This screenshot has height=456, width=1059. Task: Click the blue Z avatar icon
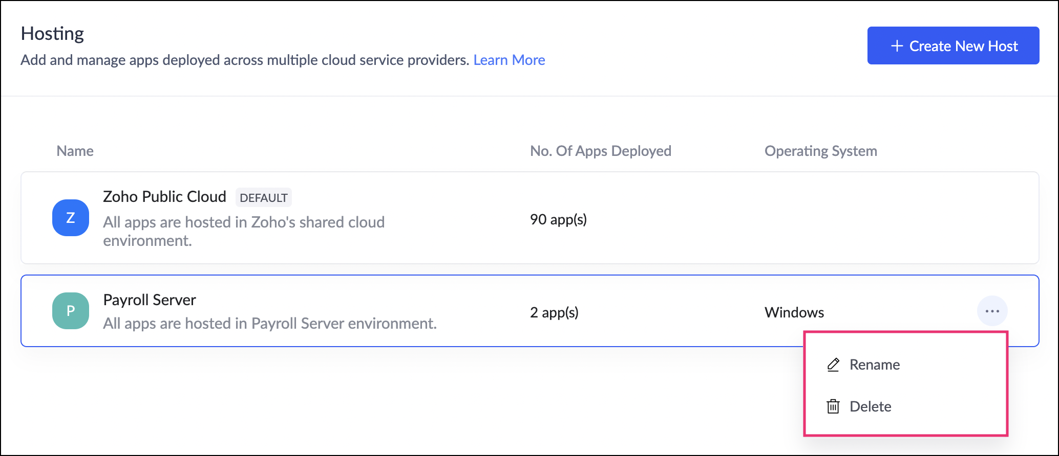coord(71,218)
